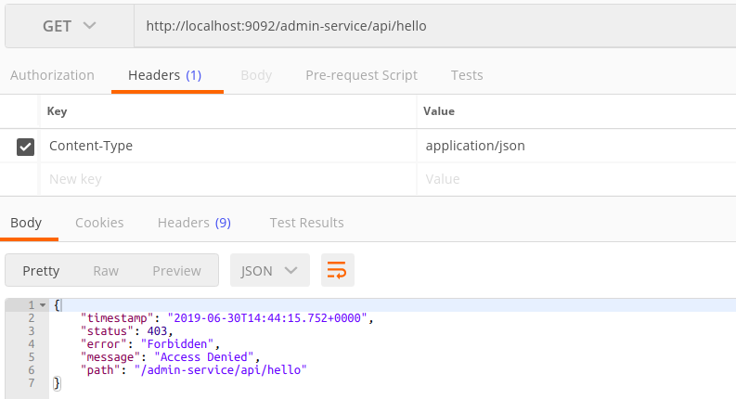Open the response Headers (9) tab
The image size is (736, 399).
194,223
